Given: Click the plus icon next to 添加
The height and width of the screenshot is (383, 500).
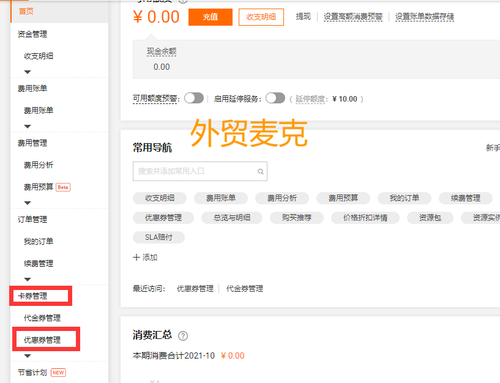Looking at the screenshot, I should point(136,258).
